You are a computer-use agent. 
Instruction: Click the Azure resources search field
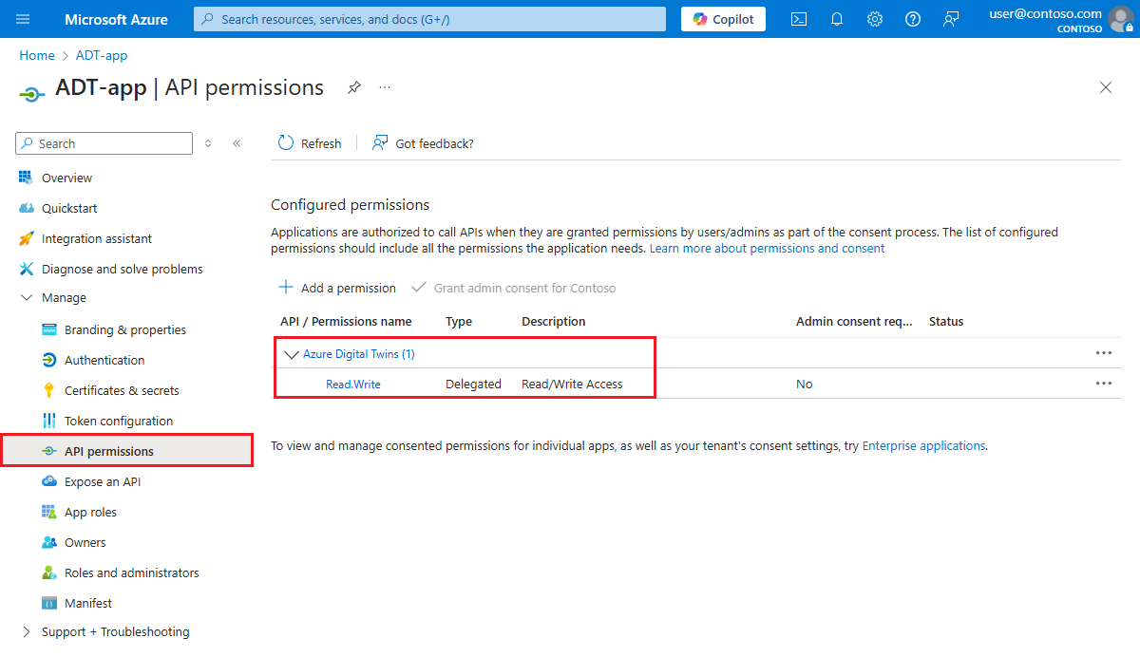428,18
